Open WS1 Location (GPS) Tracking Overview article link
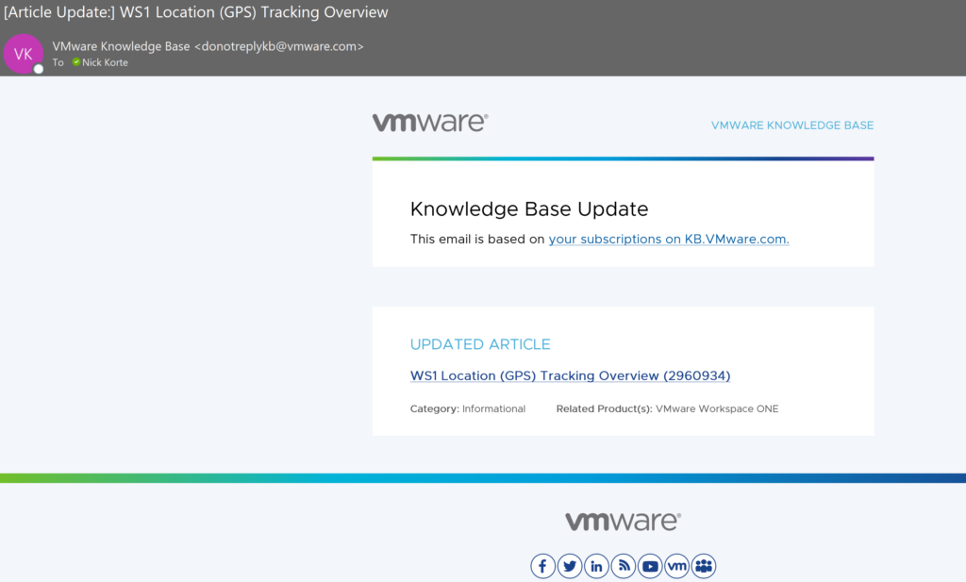Screen dimensions: 966x582 click(x=571, y=375)
